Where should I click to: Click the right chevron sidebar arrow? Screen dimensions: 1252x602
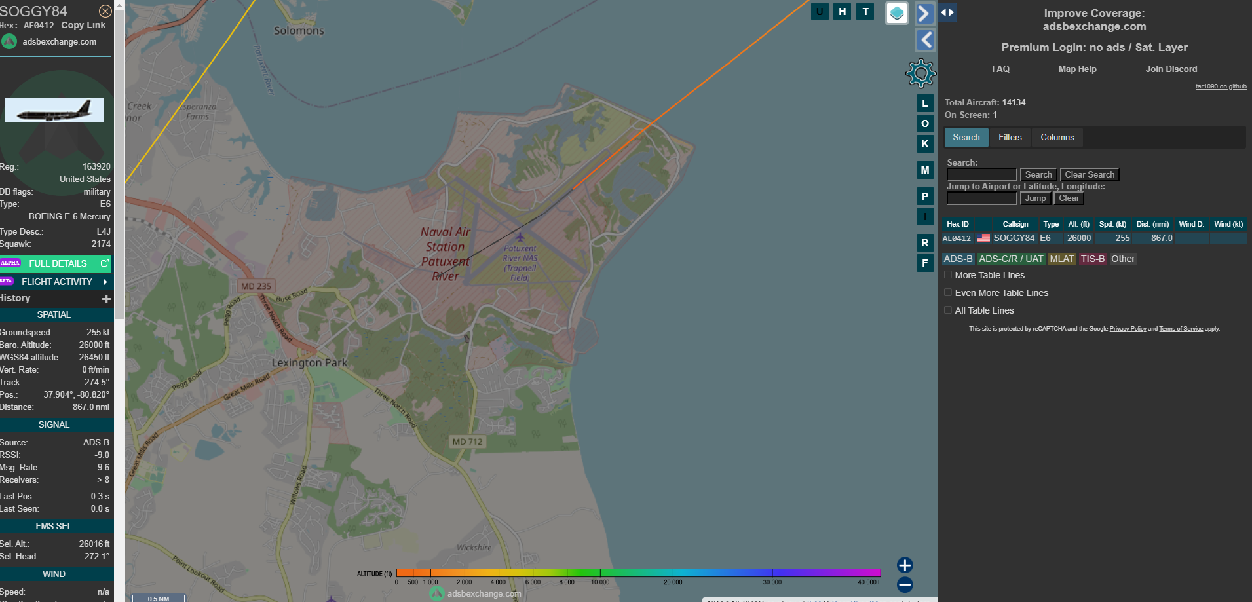tap(924, 13)
